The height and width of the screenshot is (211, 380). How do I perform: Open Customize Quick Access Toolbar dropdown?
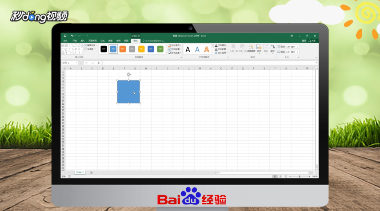pyautogui.click(x=87, y=36)
